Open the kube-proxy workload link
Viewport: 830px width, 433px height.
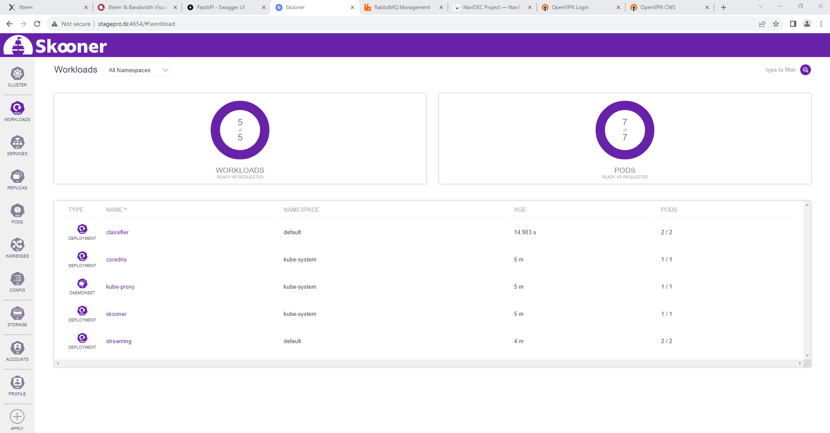(120, 287)
